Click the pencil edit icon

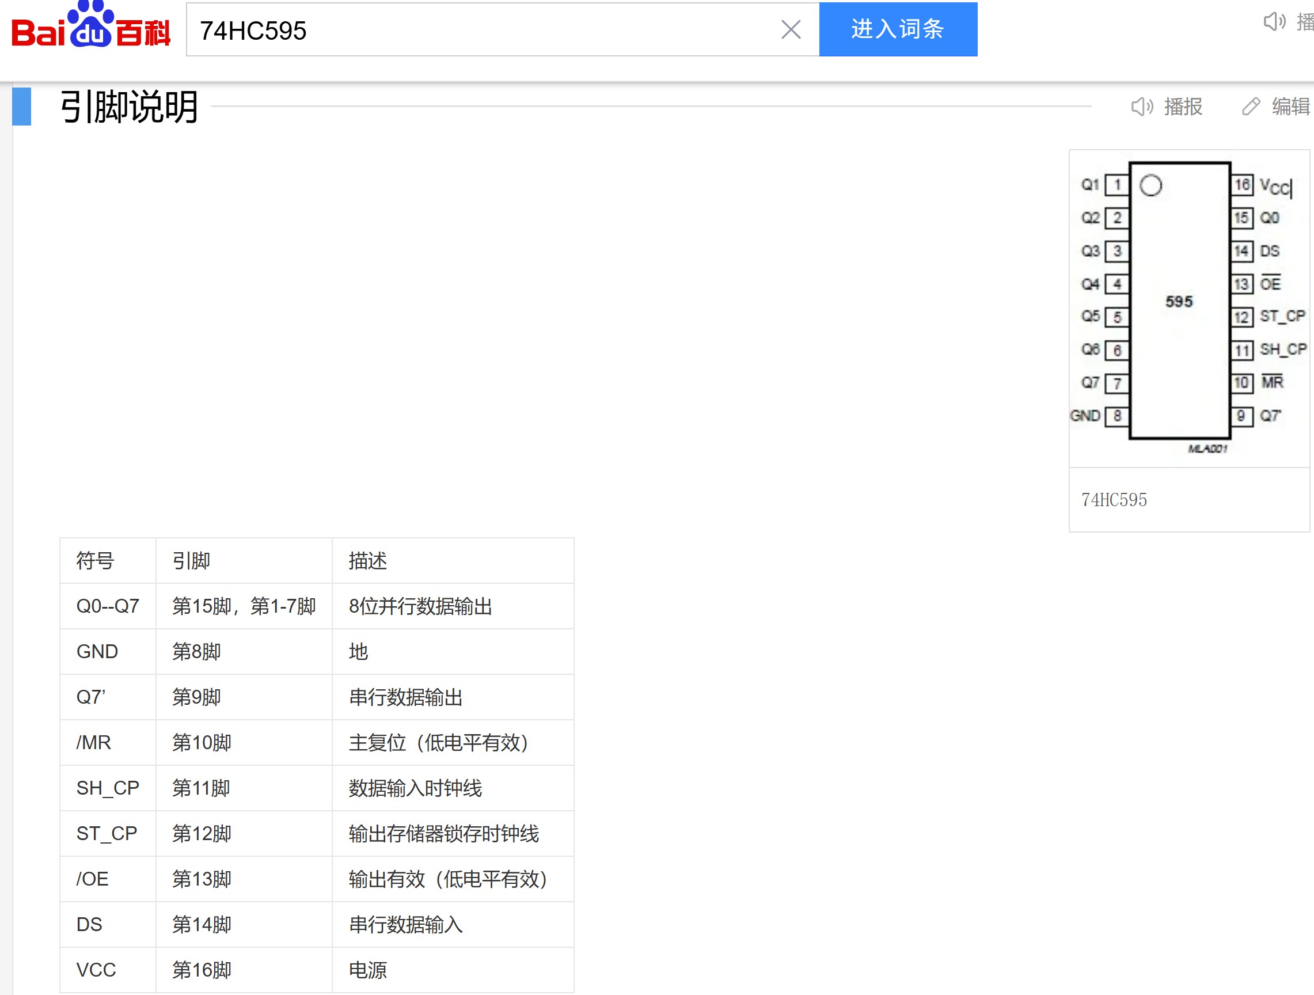pos(1251,107)
